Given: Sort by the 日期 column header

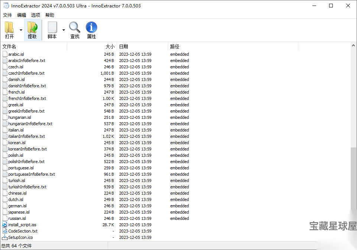Looking at the screenshot, I should click(x=143, y=46).
